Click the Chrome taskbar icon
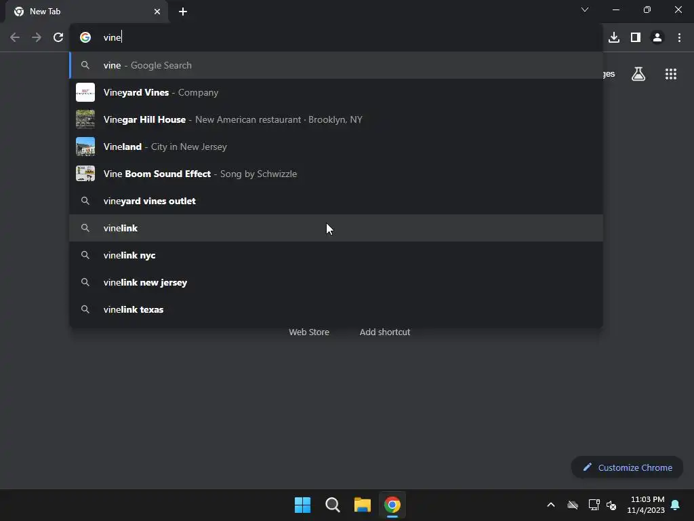The width and height of the screenshot is (694, 521). click(x=392, y=505)
